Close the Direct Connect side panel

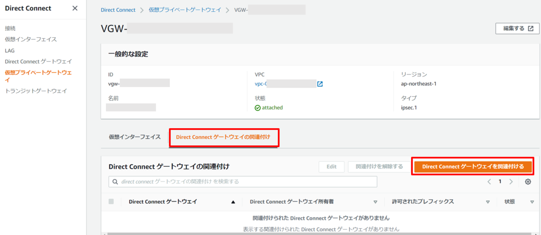click(x=75, y=8)
